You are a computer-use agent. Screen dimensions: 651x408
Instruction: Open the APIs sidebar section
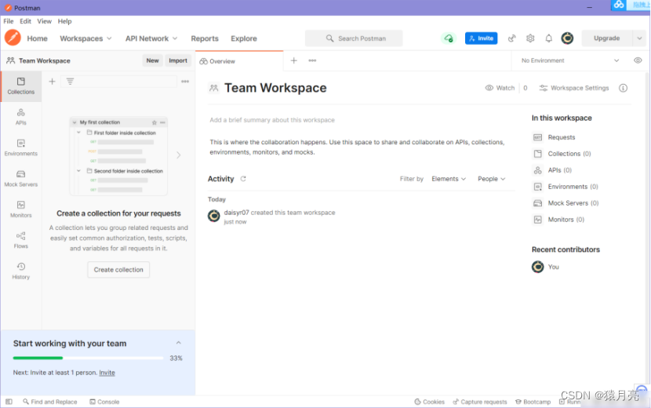point(20,117)
